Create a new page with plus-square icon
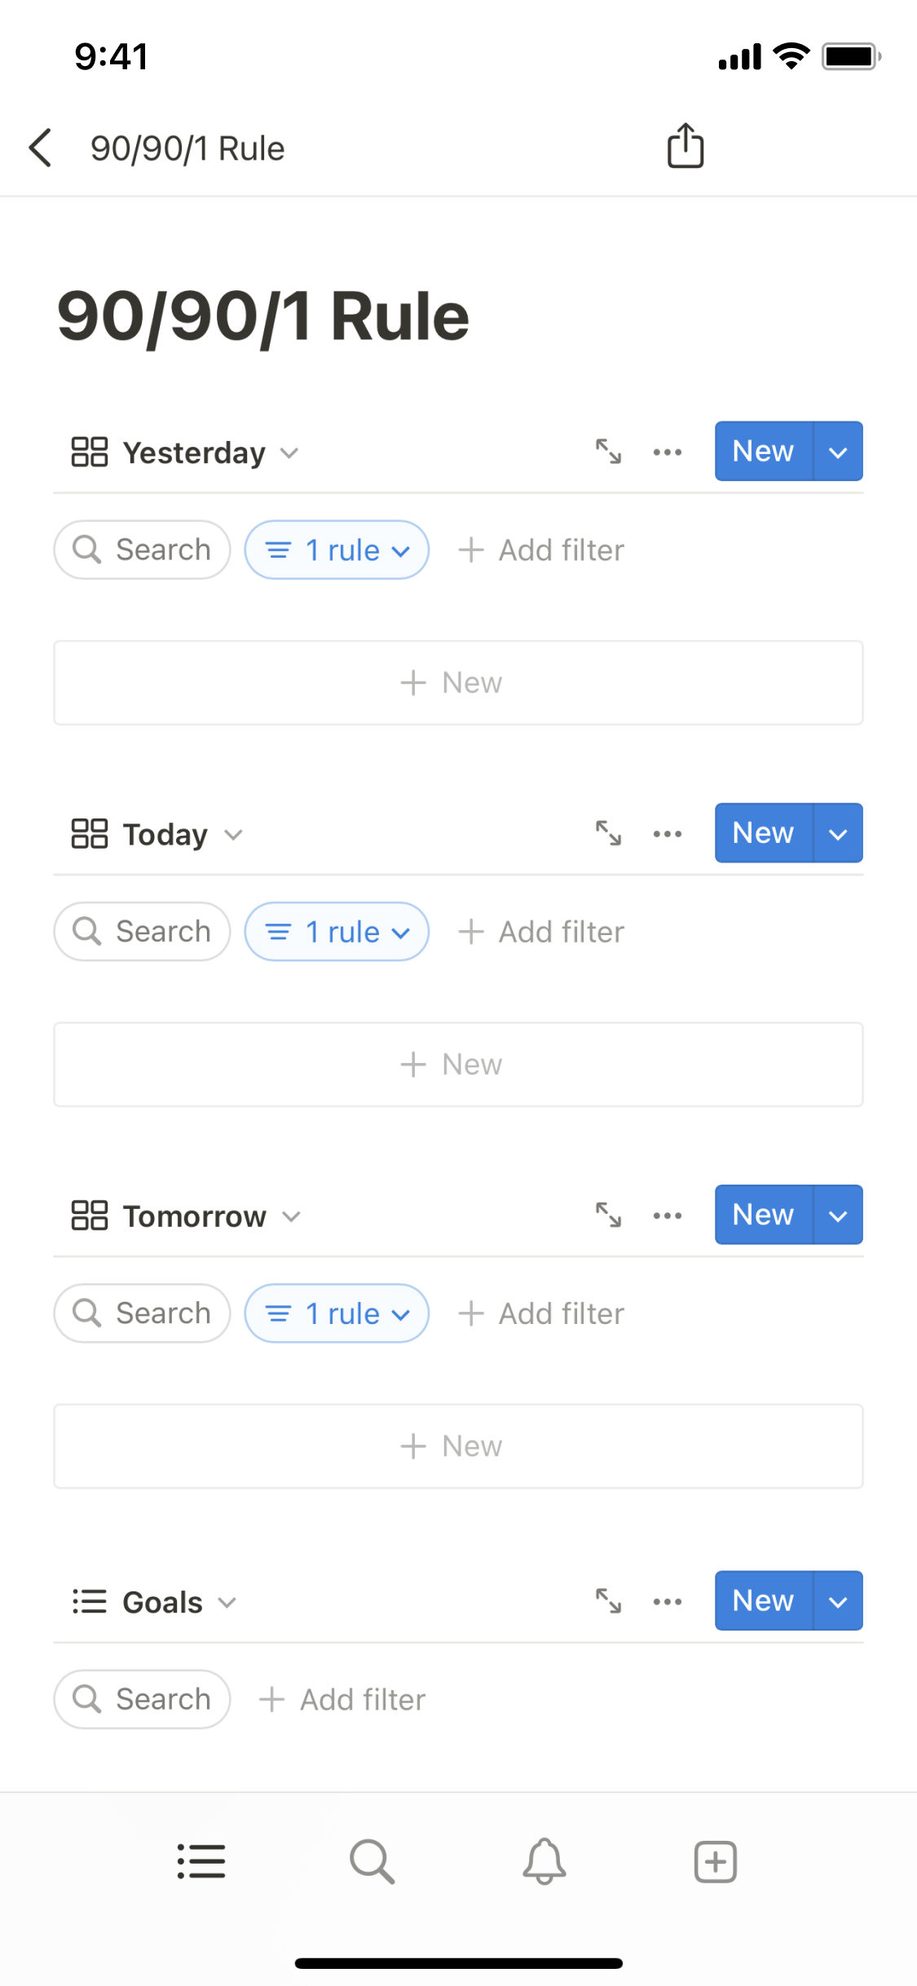Viewport: 917px width, 1986px height. coord(715,1861)
